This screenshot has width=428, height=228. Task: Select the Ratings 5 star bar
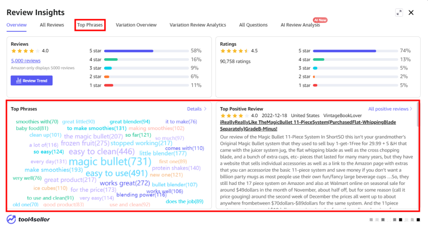pos(355,51)
